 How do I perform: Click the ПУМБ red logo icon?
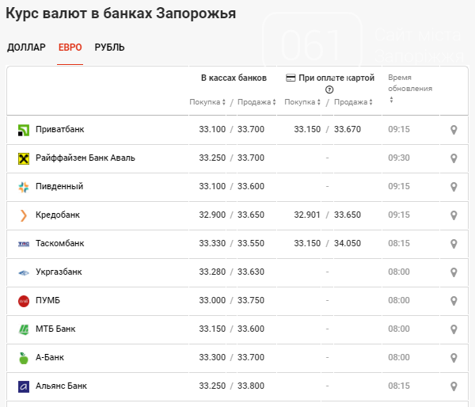[x=24, y=301]
